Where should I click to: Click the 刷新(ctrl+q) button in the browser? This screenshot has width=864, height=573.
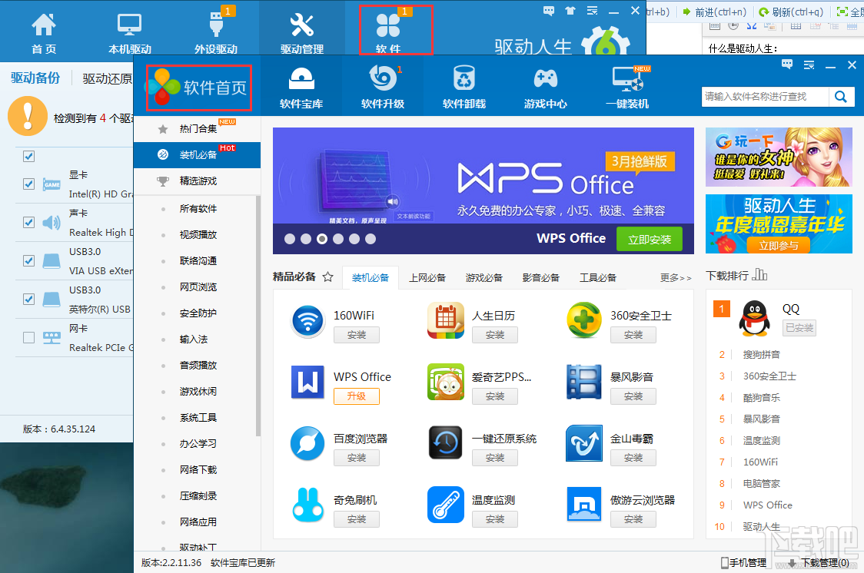(791, 12)
